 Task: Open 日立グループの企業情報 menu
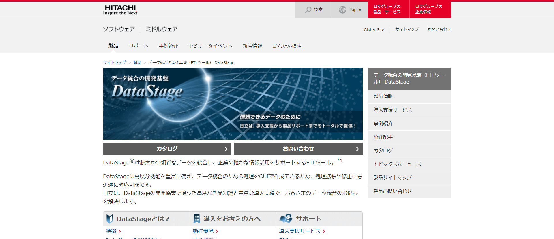(430, 10)
